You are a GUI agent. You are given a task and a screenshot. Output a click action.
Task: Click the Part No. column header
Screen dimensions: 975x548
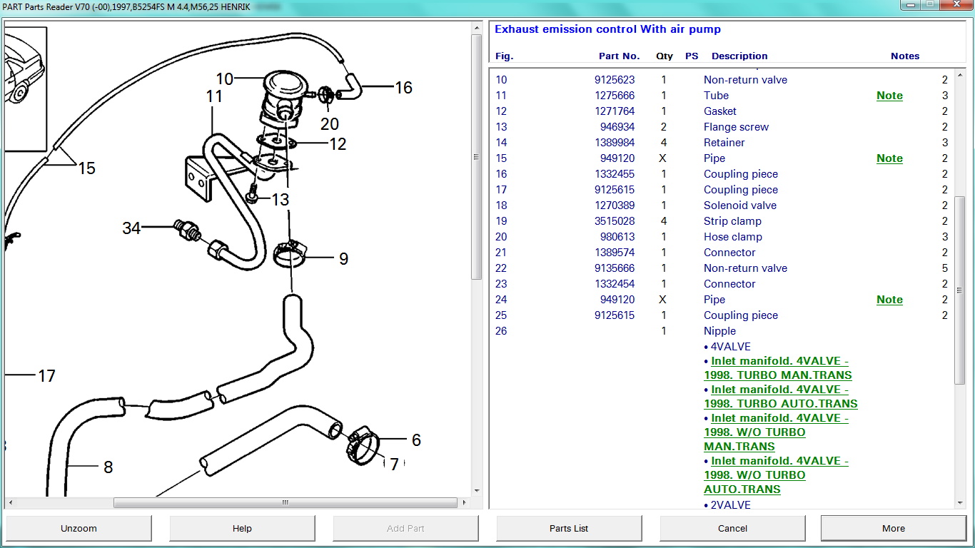pyautogui.click(x=619, y=56)
